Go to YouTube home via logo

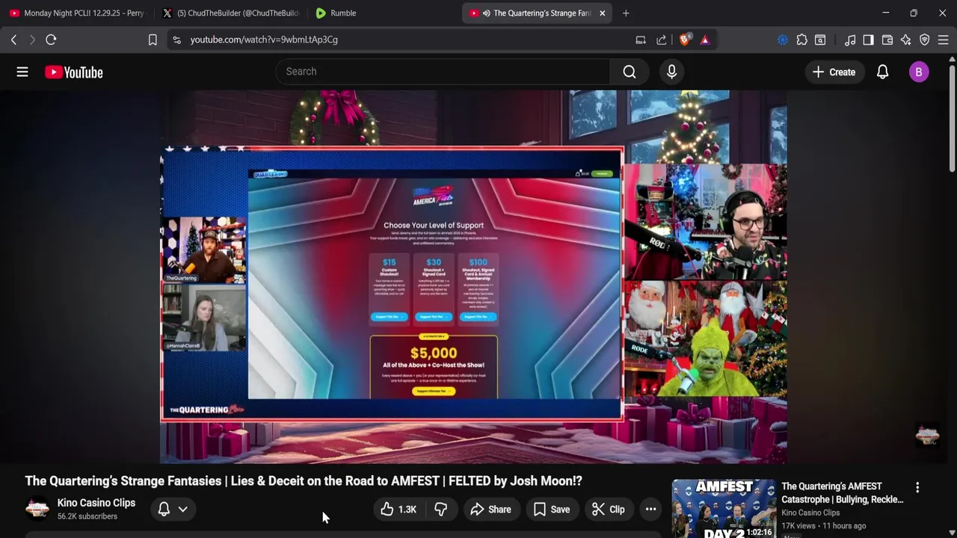click(x=73, y=72)
